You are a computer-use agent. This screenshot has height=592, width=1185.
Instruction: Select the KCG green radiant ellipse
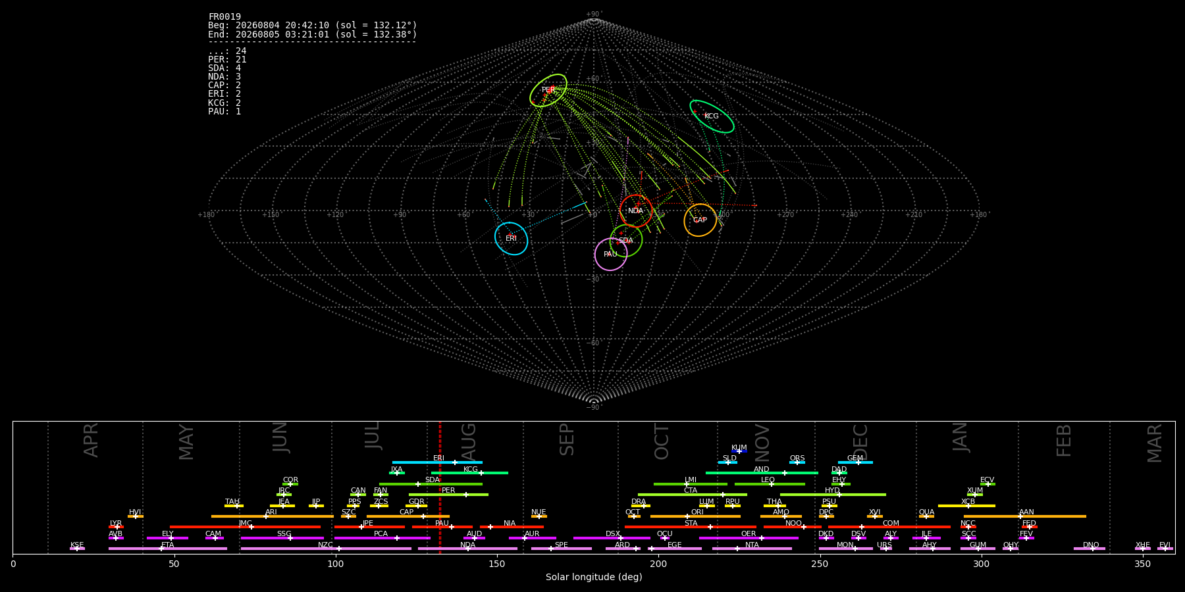click(x=712, y=116)
